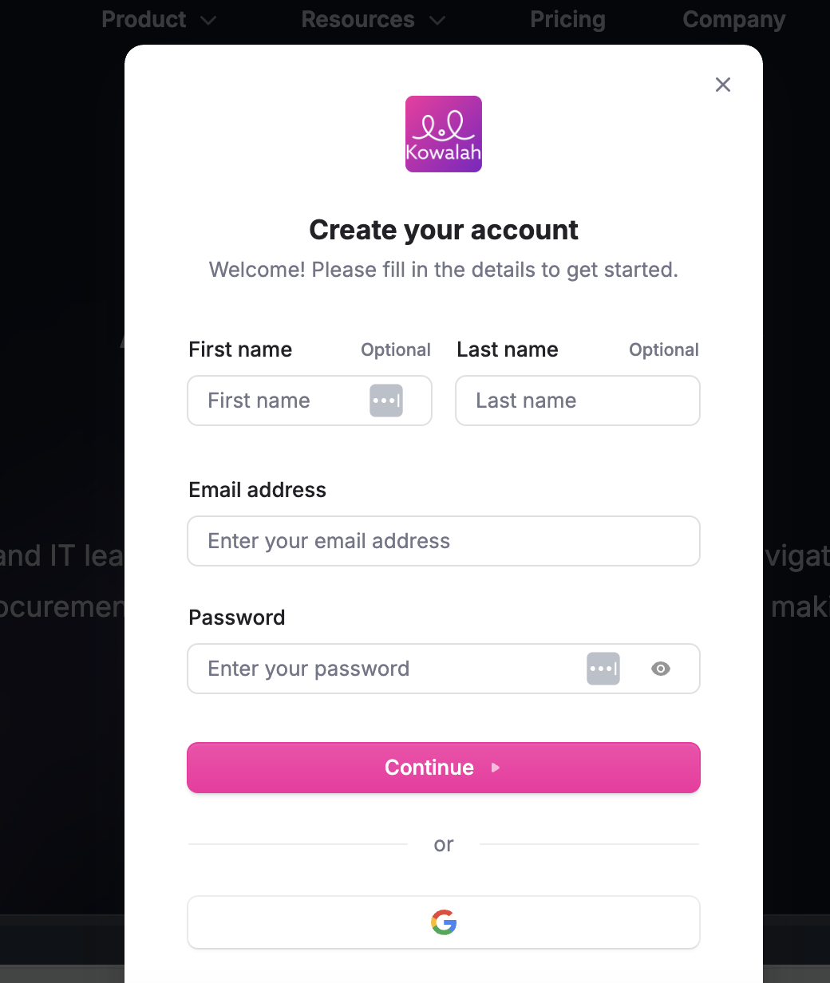
Task: Sign up using the Google button
Action: (444, 922)
